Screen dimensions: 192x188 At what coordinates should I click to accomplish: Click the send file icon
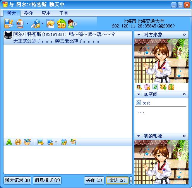(50, 24)
